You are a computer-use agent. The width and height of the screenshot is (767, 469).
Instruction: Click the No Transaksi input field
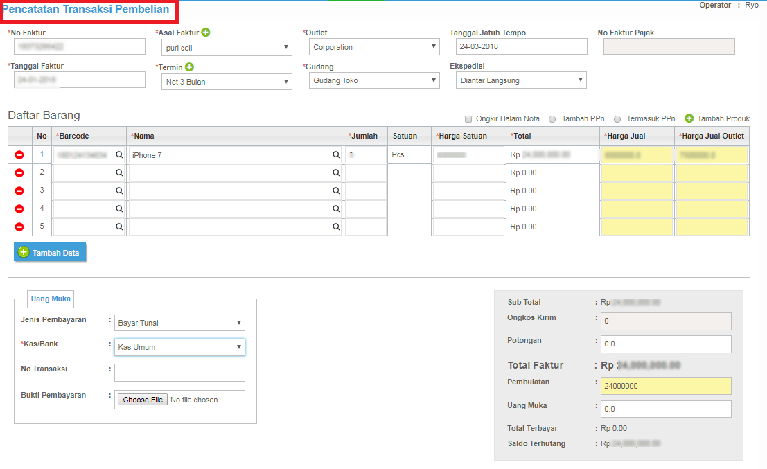pos(179,373)
